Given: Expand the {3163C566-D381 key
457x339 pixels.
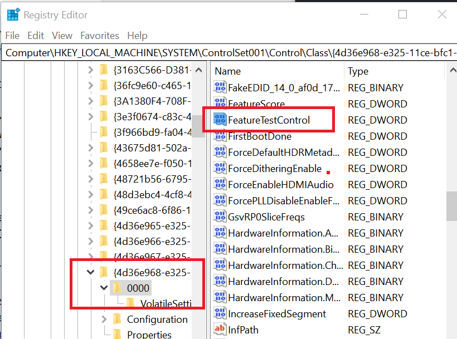Looking at the screenshot, I should click(x=91, y=70).
